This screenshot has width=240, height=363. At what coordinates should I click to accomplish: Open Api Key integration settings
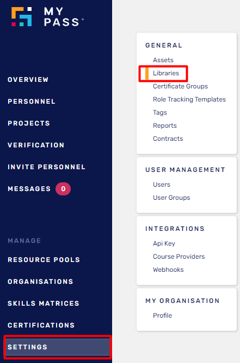(164, 243)
